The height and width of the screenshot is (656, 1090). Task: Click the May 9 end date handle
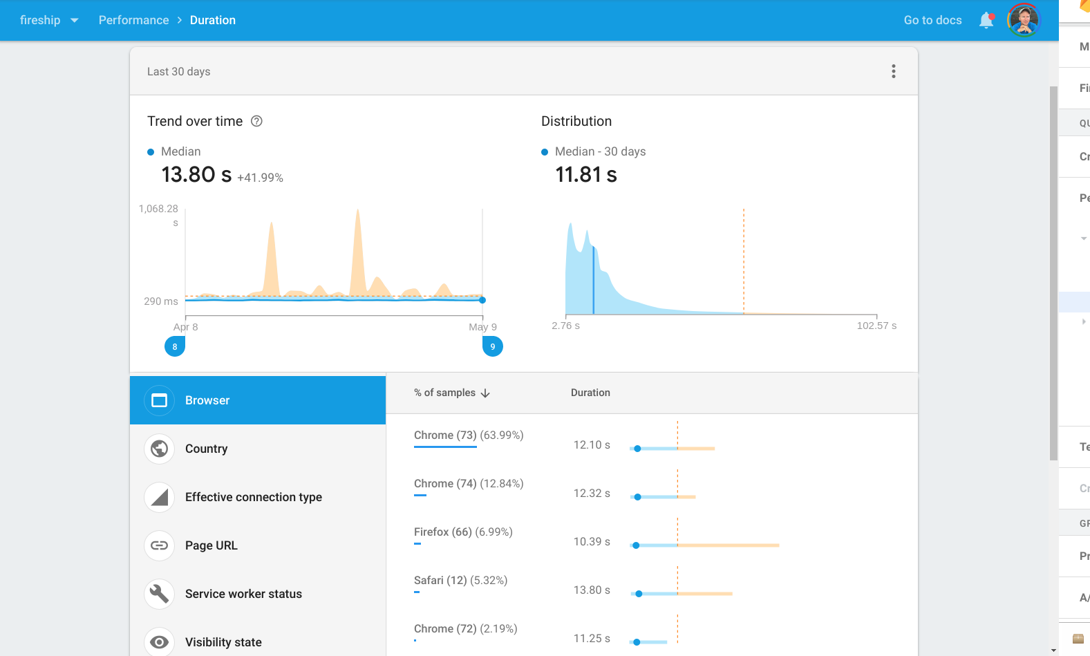pos(492,346)
